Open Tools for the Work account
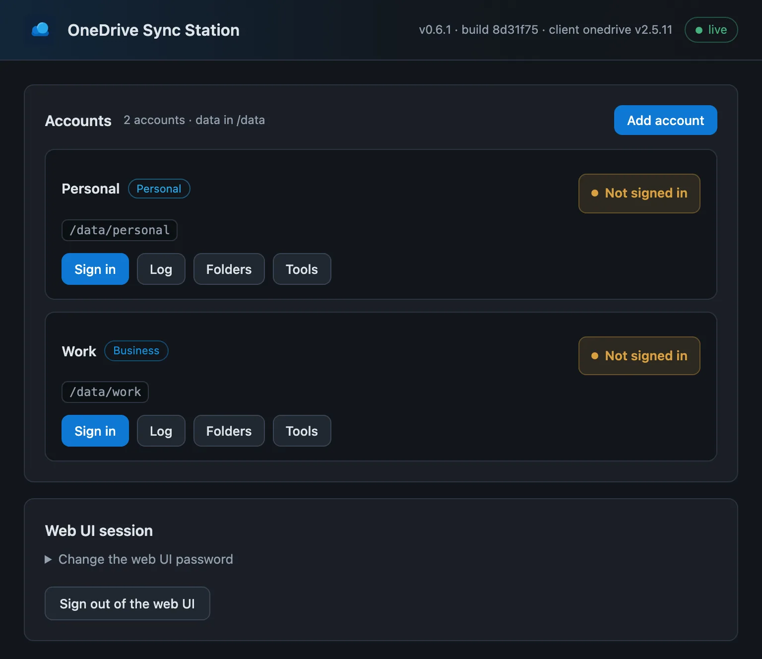 (x=302, y=431)
